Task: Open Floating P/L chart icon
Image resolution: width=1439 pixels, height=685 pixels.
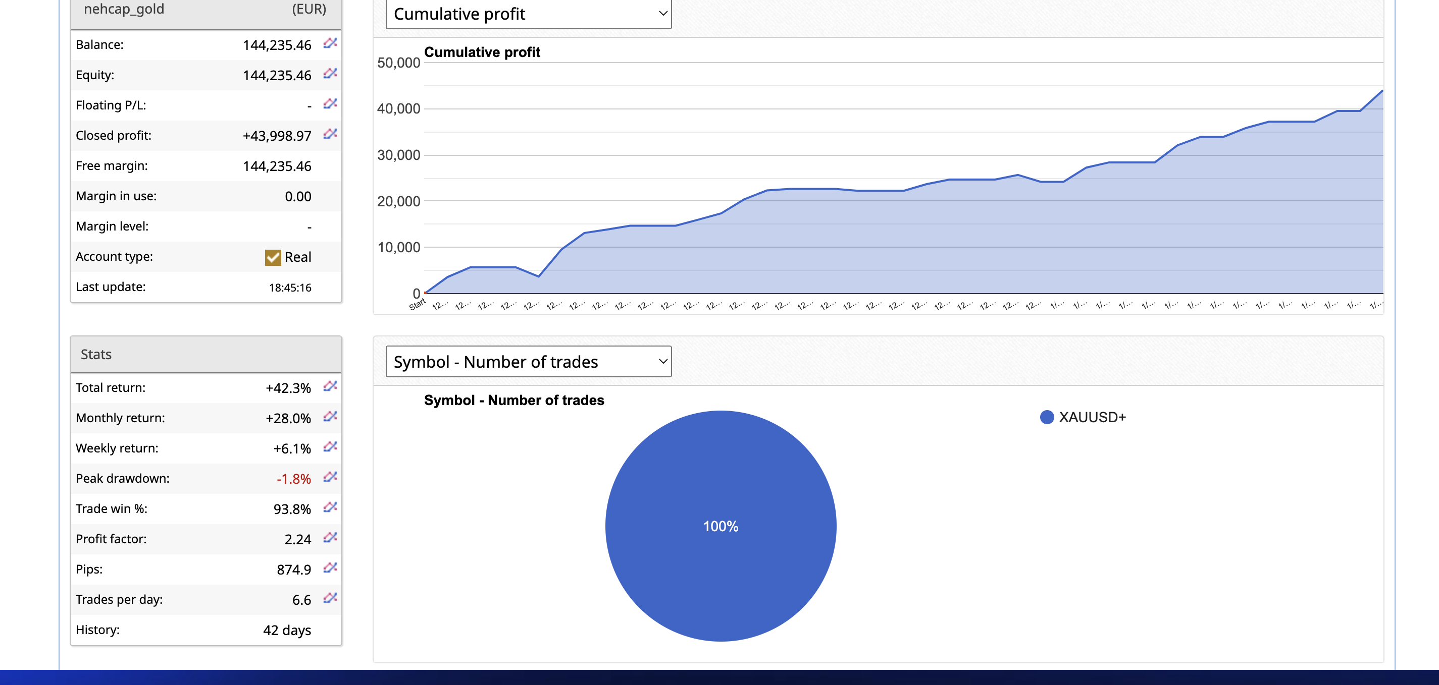Action: point(330,104)
